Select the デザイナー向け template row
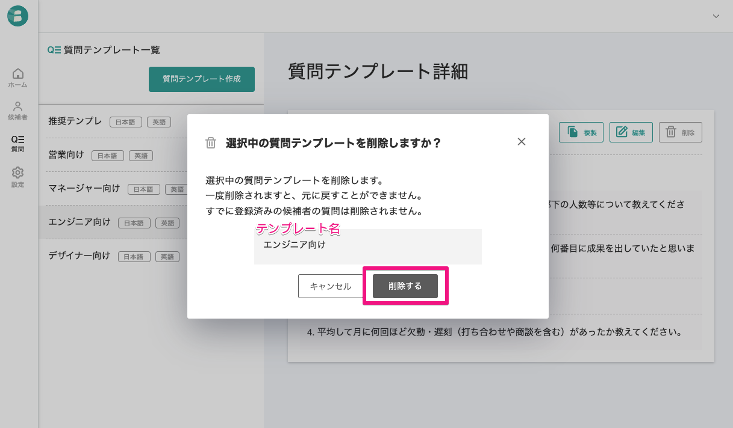The height and width of the screenshot is (428, 733). 151,256
